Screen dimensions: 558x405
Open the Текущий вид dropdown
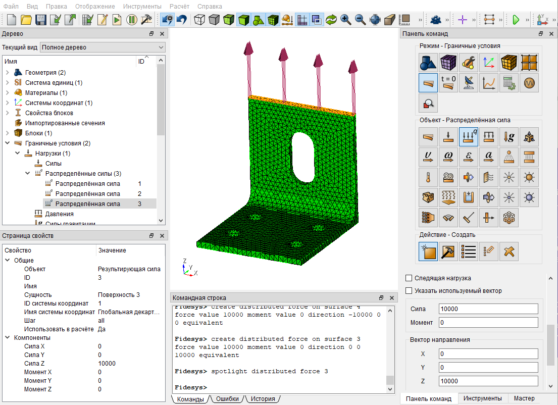pos(103,47)
